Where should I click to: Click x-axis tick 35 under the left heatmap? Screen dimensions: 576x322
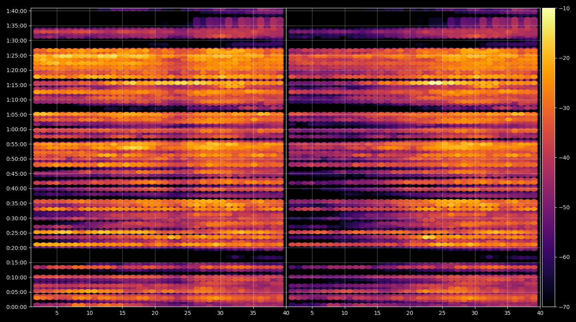pos(253,313)
